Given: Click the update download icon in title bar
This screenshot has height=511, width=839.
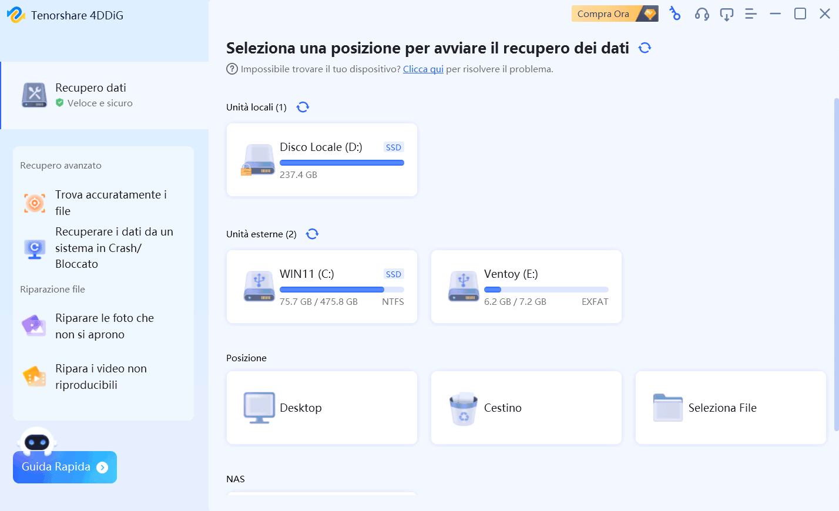Looking at the screenshot, I should click(x=727, y=14).
